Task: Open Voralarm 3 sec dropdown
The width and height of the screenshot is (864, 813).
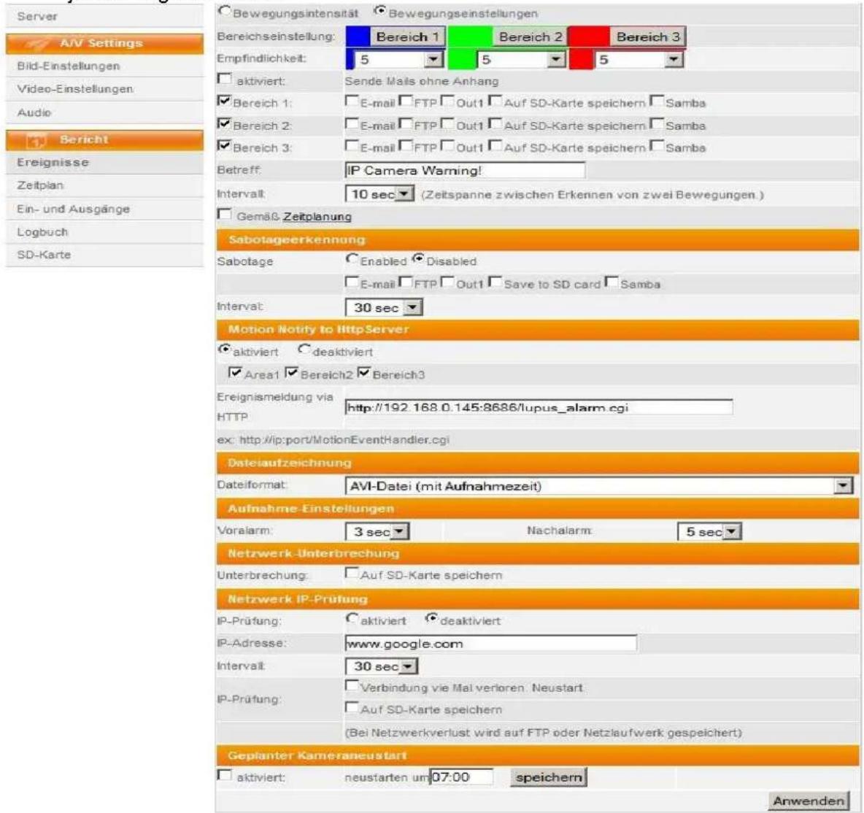Action: [377, 532]
